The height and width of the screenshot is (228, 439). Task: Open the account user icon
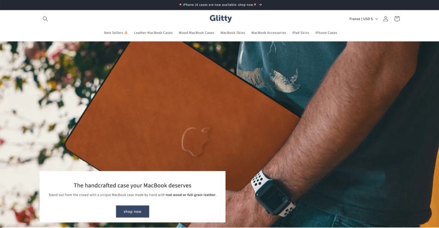pyautogui.click(x=385, y=19)
